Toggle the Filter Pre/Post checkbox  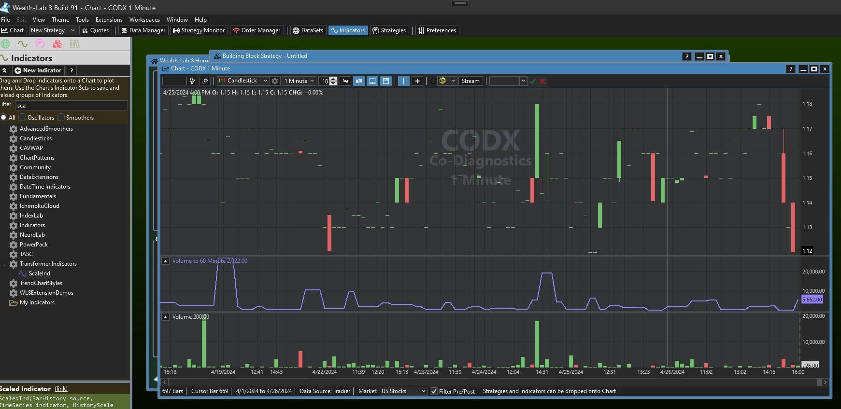434,391
